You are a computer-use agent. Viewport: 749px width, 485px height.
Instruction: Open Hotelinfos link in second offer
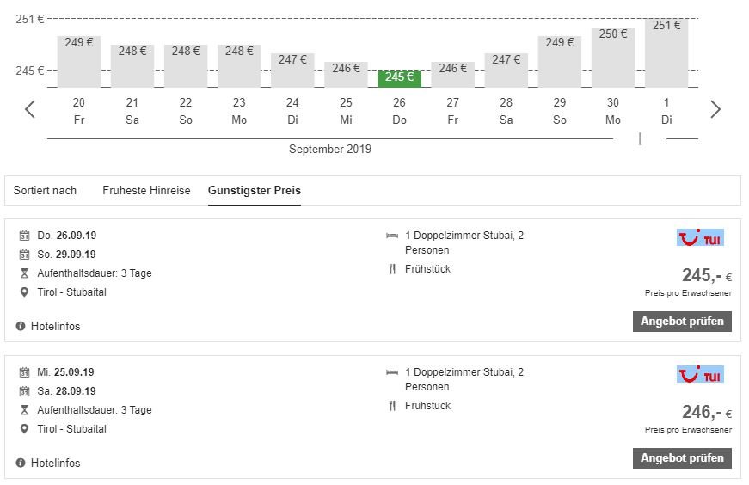55,464
